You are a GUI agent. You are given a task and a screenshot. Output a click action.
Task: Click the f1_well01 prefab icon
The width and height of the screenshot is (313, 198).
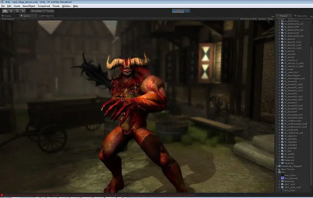[282, 154]
